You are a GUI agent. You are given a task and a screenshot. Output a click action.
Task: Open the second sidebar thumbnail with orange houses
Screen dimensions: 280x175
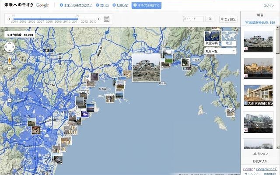click(x=258, y=68)
